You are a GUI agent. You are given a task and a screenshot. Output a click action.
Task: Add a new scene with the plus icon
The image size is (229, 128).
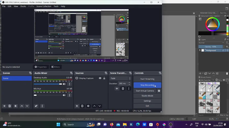point(4,106)
